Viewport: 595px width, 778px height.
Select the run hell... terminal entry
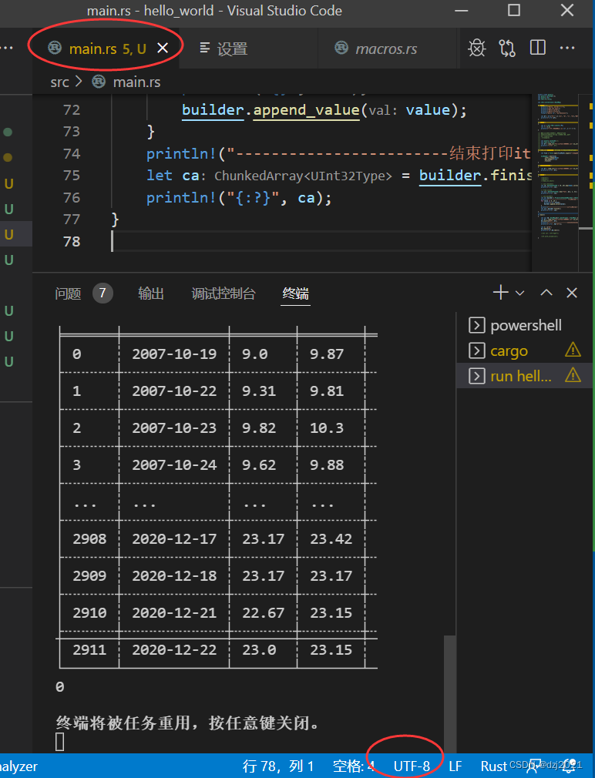coord(524,376)
